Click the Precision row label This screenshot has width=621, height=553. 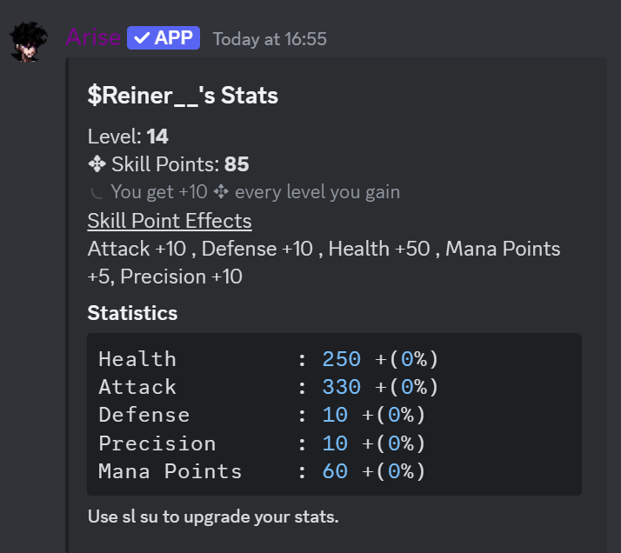click(x=157, y=443)
